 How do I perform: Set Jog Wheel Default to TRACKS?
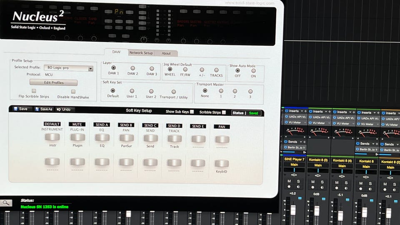pos(216,70)
